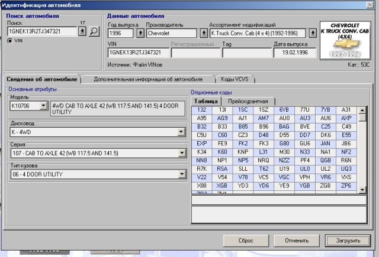Select option code C49

(346, 127)
